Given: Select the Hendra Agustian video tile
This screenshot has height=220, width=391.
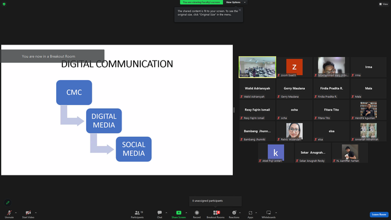Looking at the screenshot, I should 368,110.
